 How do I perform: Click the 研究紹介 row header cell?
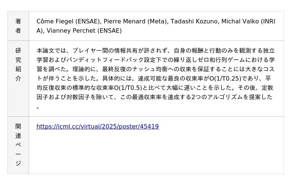click(x=18, y=78)
